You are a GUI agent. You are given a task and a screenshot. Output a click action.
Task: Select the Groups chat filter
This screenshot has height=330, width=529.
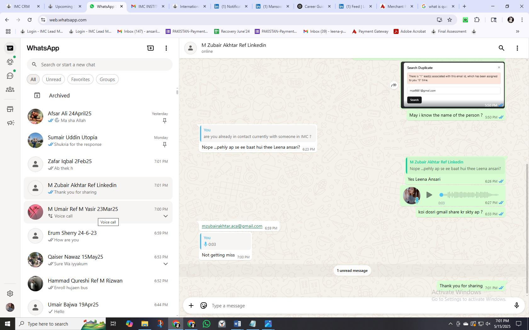[x=107, y=80]
